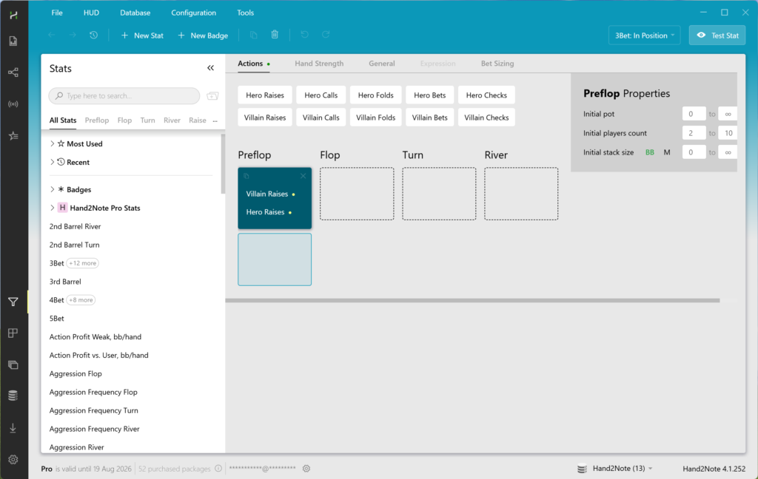Collapse the Stats panel with the double chevron
The height and width of the screenshot is (479, 758).
coord(210,68)
